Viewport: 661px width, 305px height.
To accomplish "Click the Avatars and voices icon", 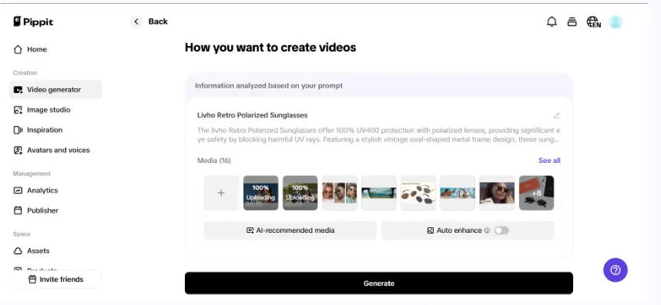I will pyautogui.click(x=18, y=151).
